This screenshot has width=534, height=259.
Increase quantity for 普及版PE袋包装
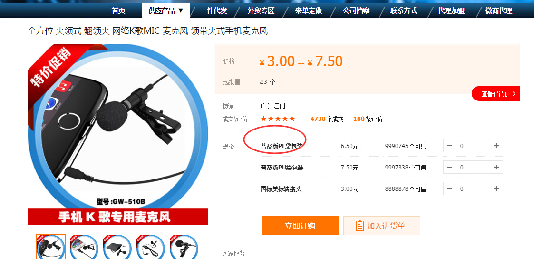496,146
